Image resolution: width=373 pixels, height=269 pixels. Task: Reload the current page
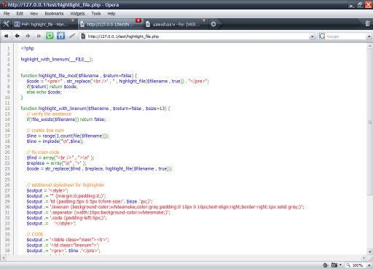[50, 36]
